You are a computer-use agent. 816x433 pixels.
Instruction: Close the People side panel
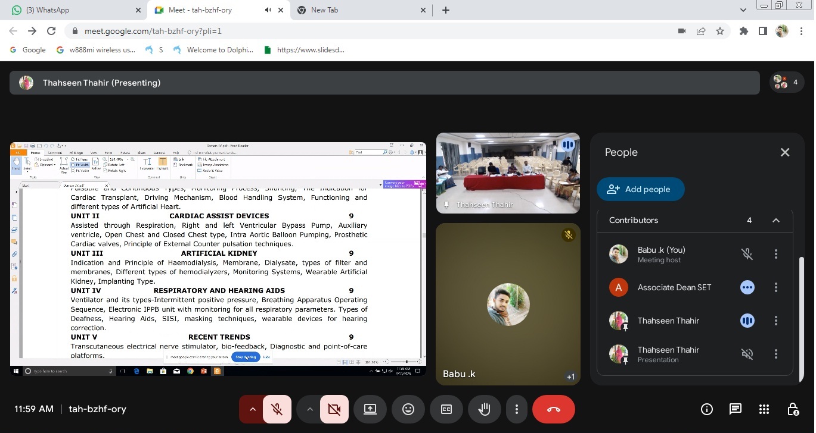[x=785, y=152]
